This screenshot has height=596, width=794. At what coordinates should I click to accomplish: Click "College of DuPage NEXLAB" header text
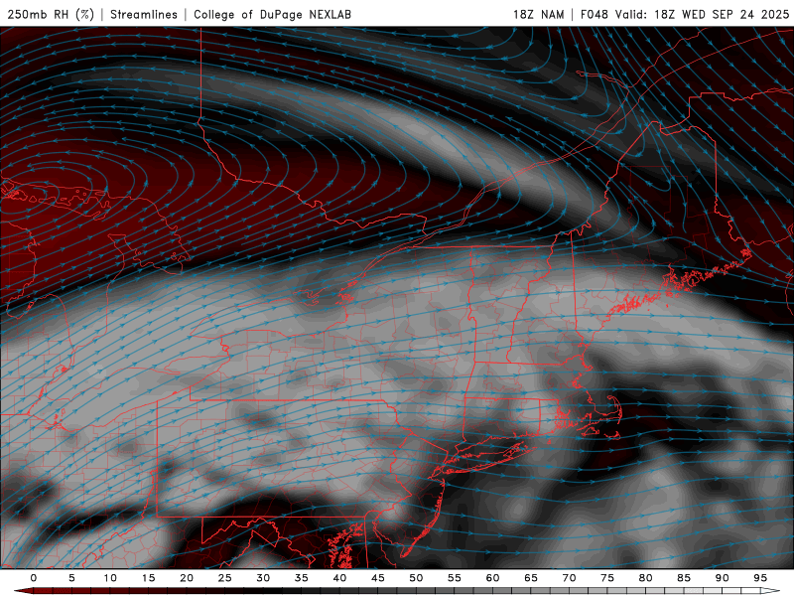(272, 14)
